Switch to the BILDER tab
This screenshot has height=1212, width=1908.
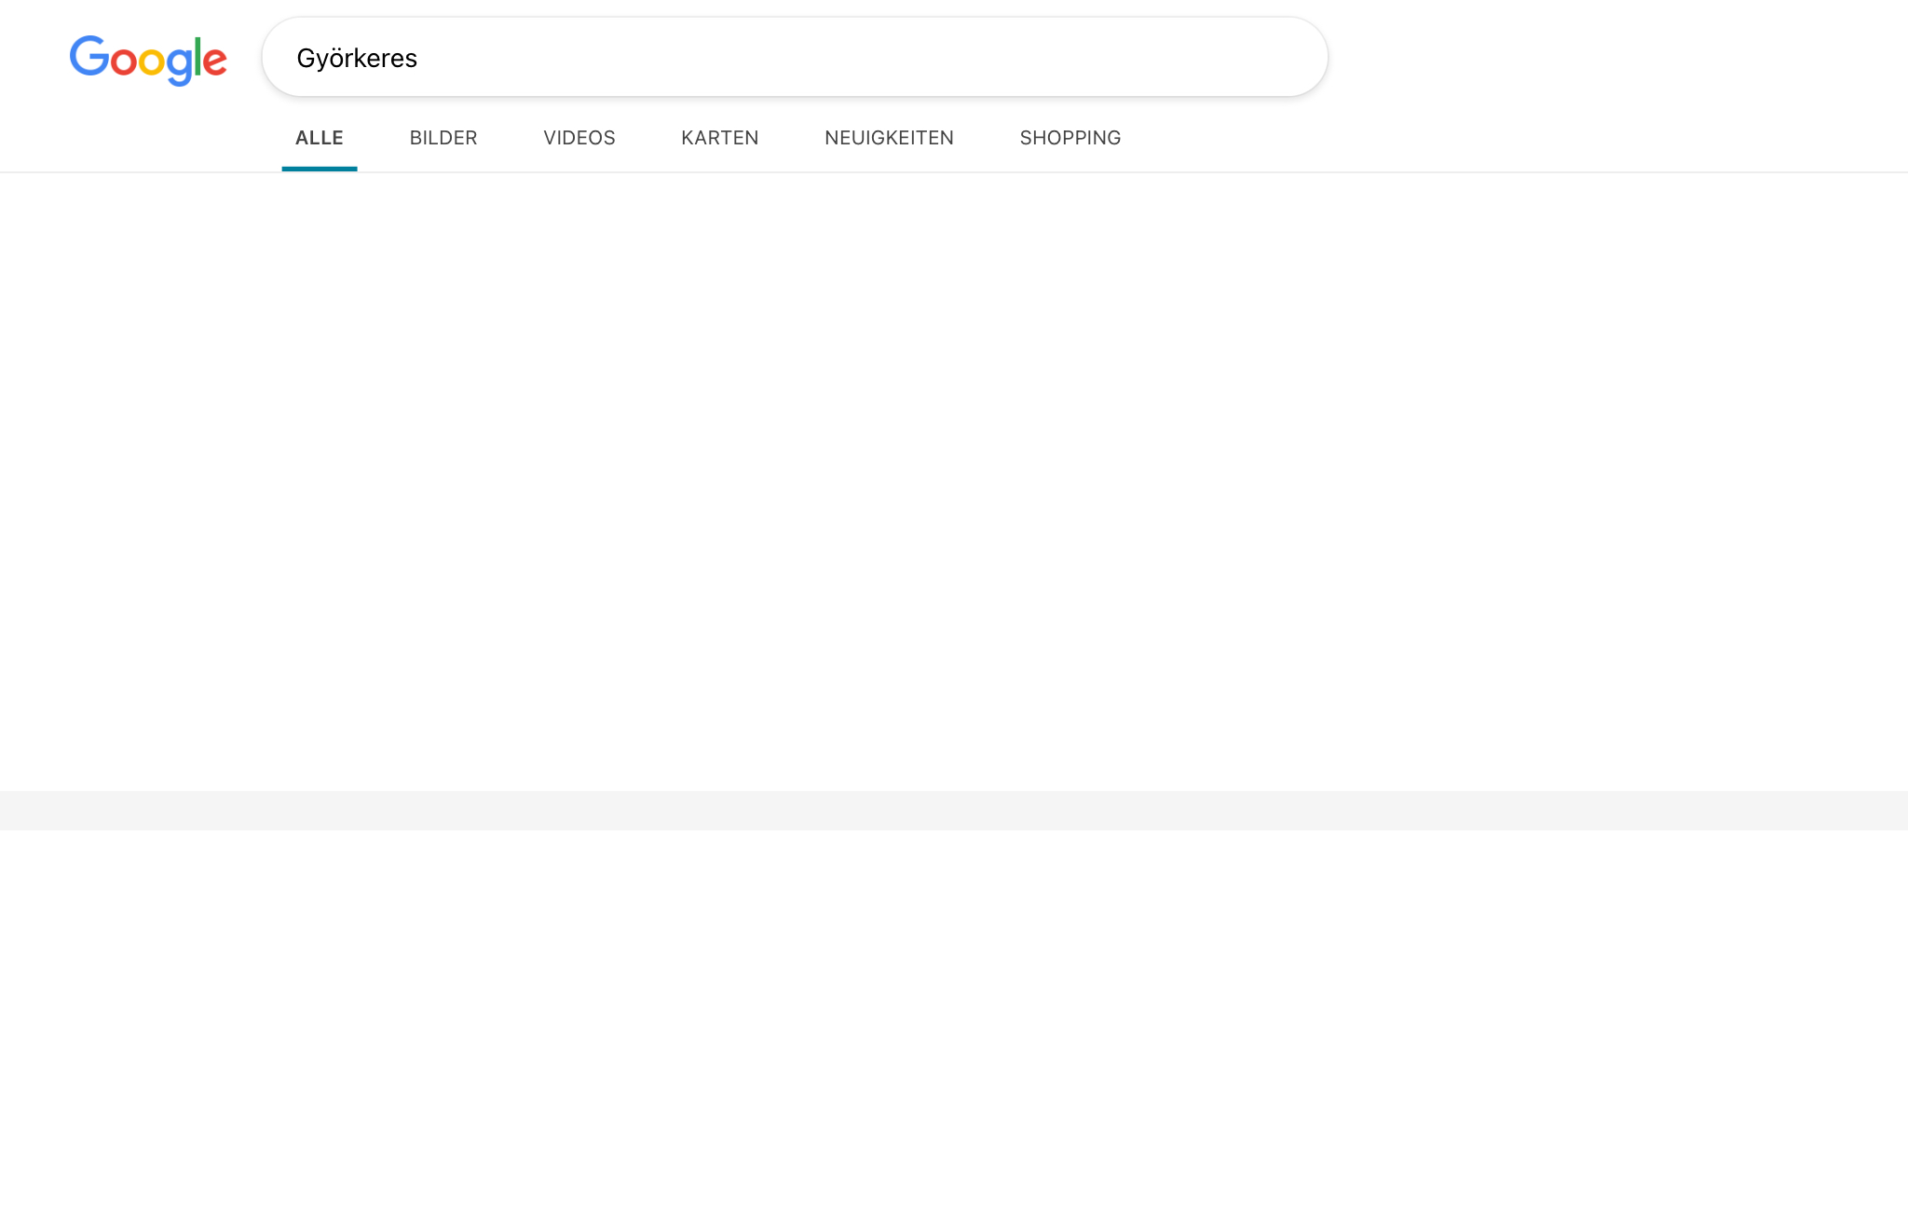(443, 138)
